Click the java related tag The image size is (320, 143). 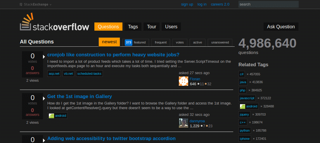coord(243,82)
